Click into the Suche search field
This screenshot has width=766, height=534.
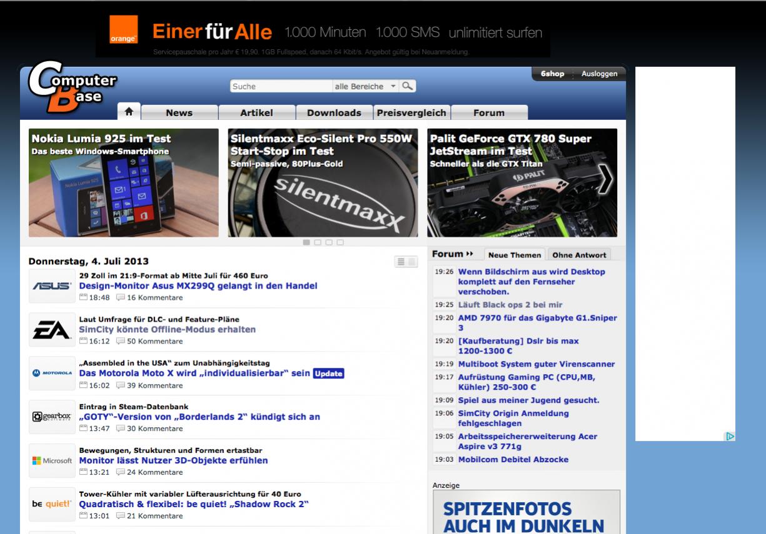tap(281, 86)
